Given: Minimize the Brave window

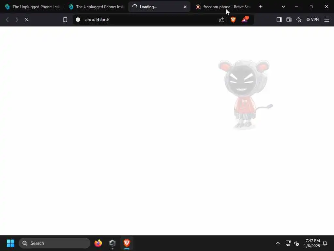Looking at the screenshot, I should (296, 7).
